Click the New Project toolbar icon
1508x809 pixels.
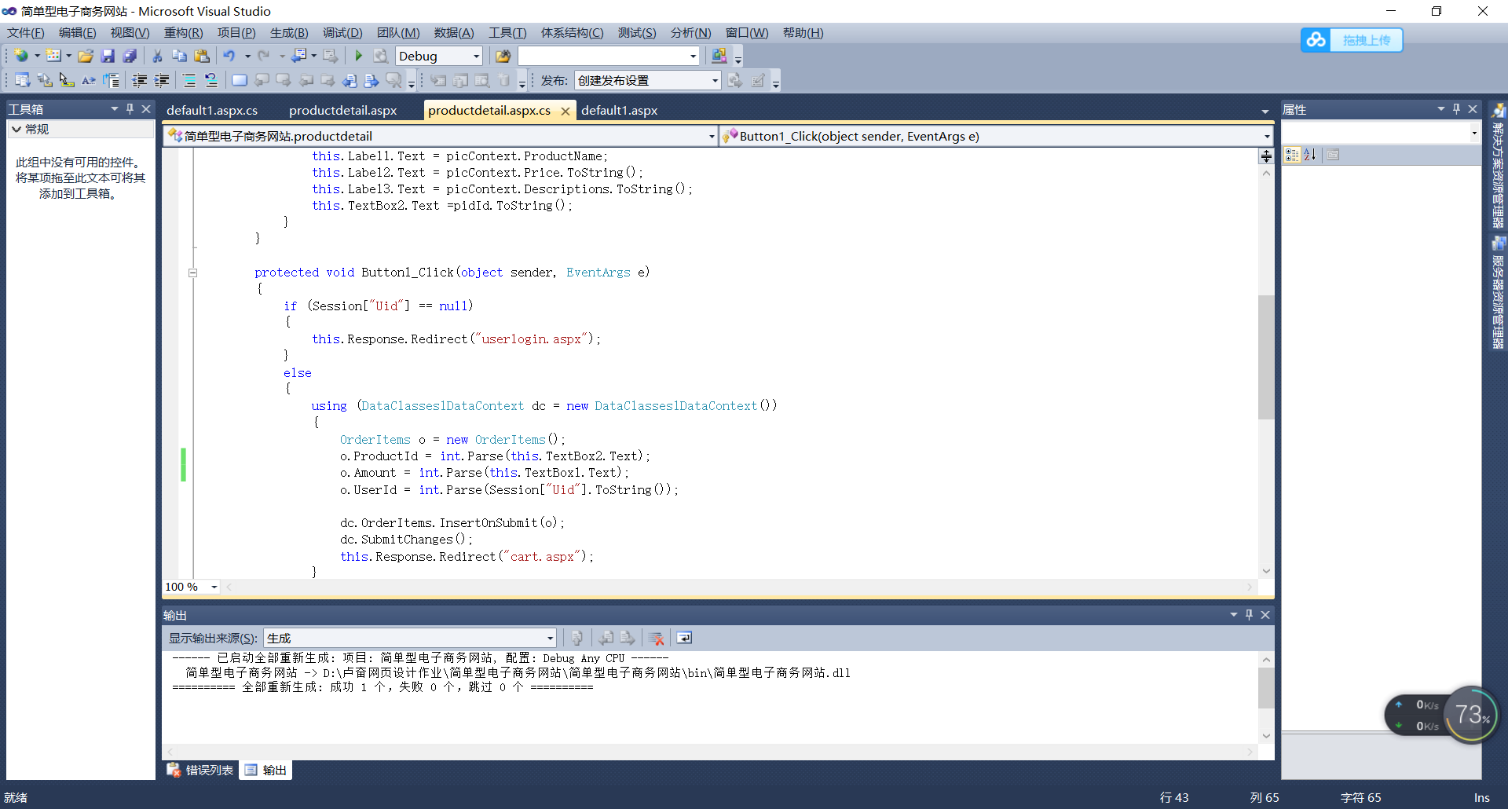click(21, 56)
